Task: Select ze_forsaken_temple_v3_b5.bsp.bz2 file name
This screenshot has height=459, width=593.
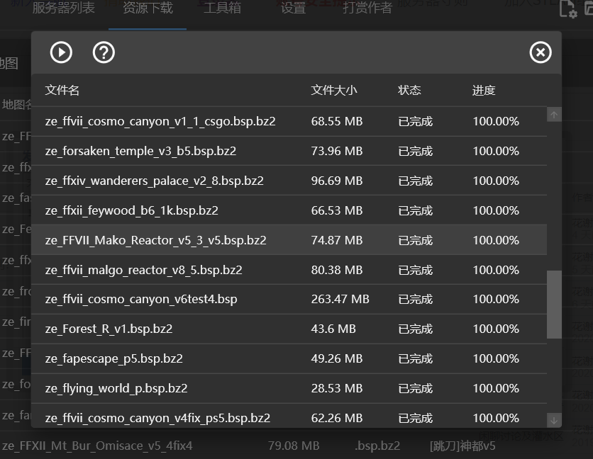Action: tap(140, 151)
